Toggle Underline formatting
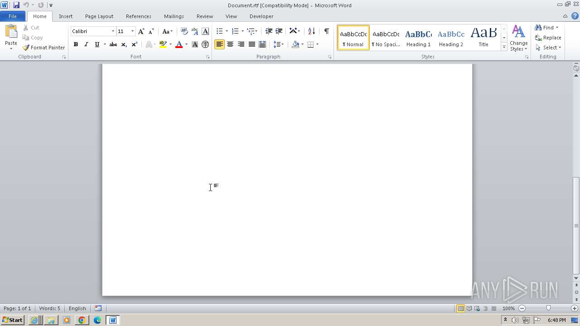This screenshot has width=580, height=326. click(x=97, y=44)
